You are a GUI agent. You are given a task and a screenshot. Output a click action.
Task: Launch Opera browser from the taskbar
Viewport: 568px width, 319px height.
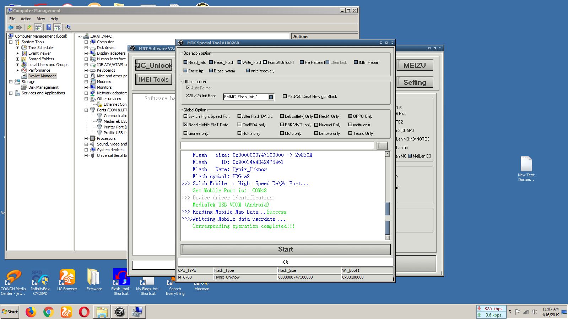click(x=84, y=312)
